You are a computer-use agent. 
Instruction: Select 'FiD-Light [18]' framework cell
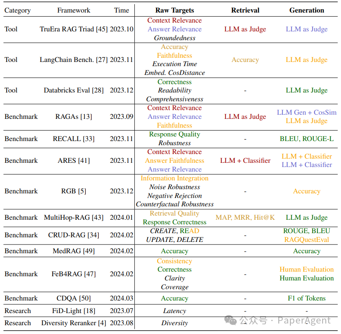tap(74, 311)
